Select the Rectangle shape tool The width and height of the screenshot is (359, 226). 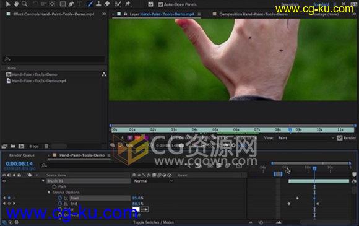[x=63, y=4]
